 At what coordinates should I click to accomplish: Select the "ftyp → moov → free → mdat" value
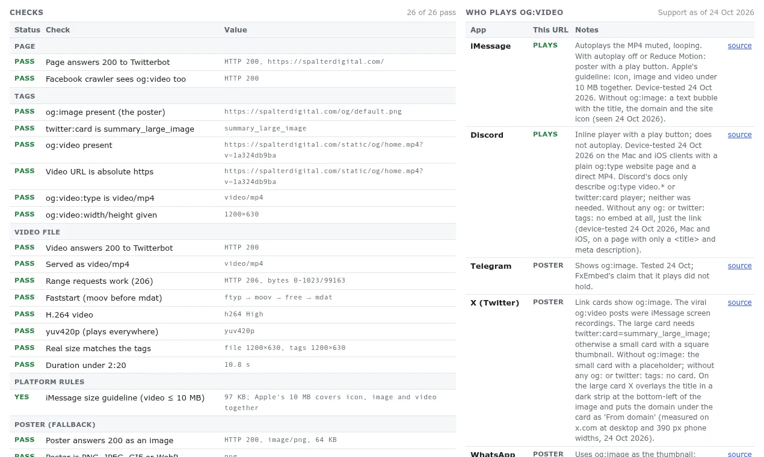click(278, 298)
